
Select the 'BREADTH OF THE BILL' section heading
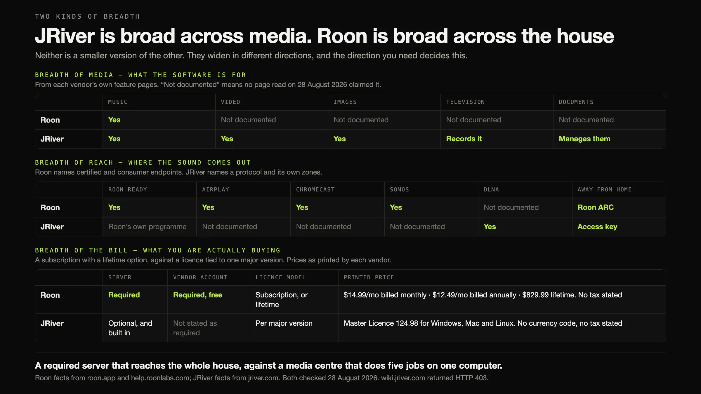[158, 250]
